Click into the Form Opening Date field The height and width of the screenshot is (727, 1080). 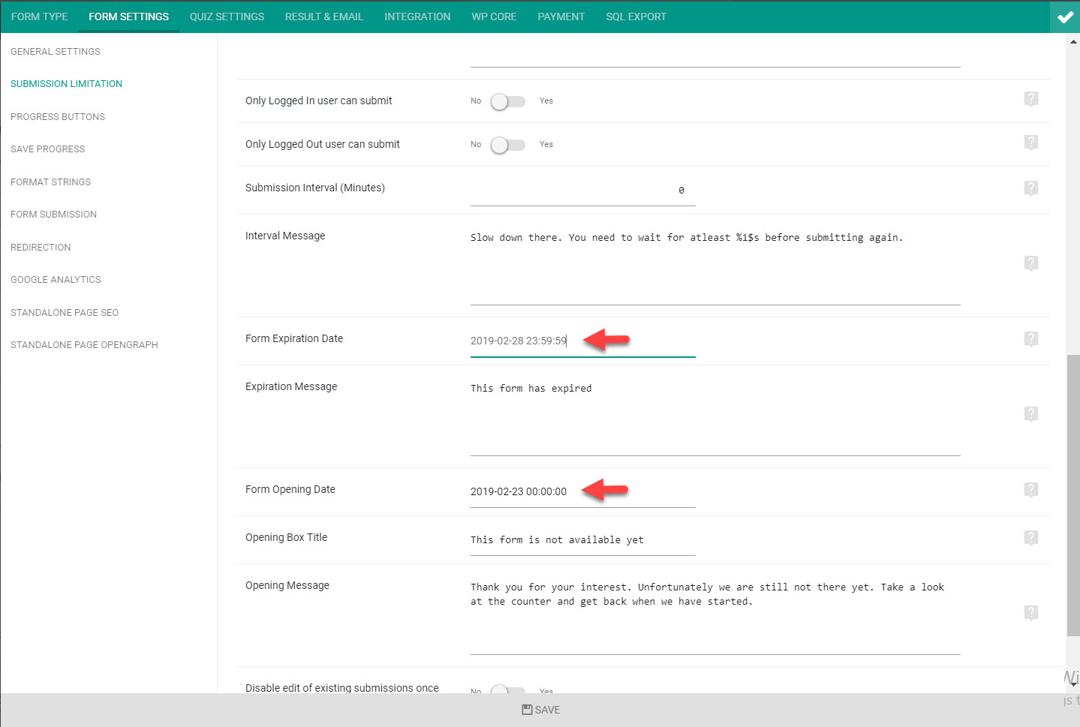(x=582, y=491)
